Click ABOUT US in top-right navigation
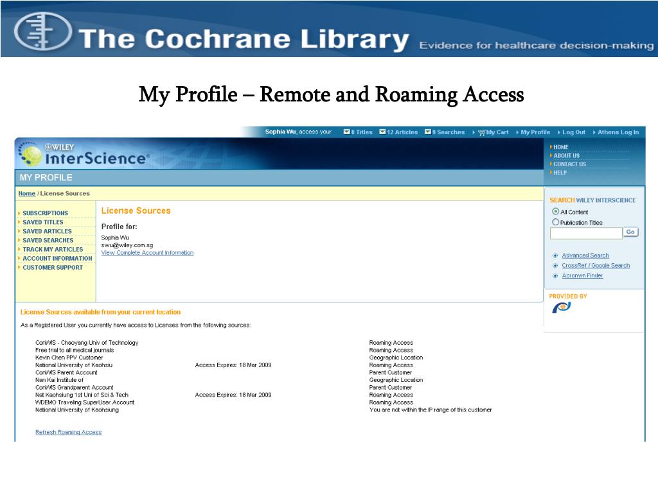The image size is (658, 493). tap(567, 155)
